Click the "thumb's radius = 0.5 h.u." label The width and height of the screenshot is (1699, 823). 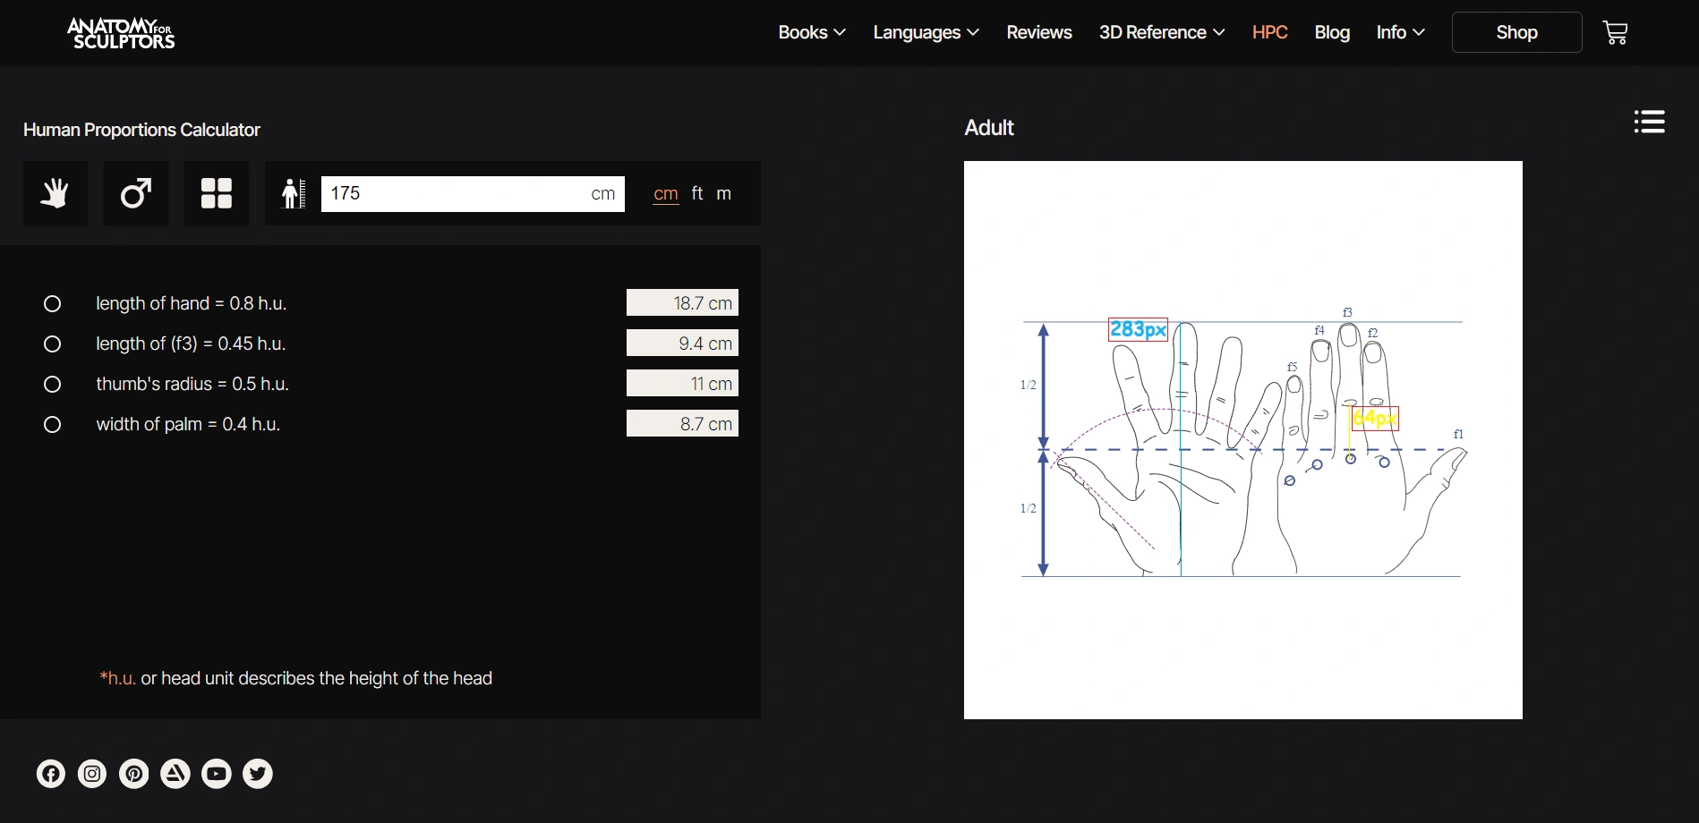pyautogui.click(x=192, y=385)
